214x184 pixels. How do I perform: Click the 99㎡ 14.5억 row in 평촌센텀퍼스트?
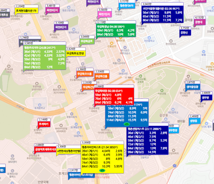coord(147,152)
